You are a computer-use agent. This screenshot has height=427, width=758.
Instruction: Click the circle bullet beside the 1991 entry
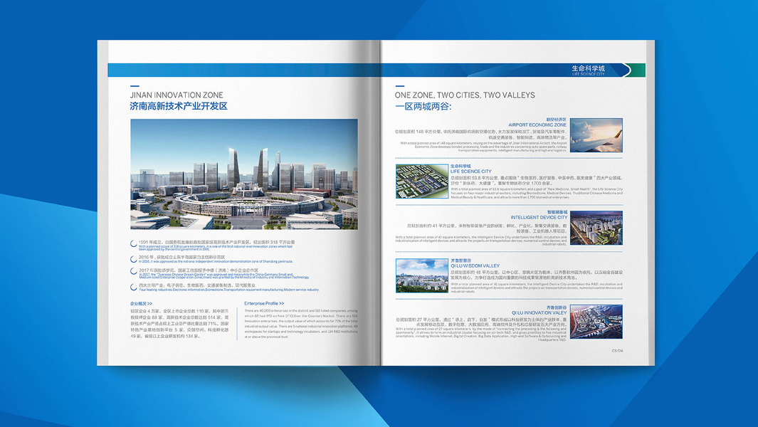tap(133, 243)
